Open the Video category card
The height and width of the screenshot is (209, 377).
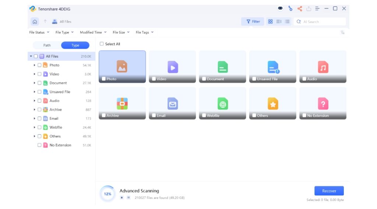coord(172,67)
